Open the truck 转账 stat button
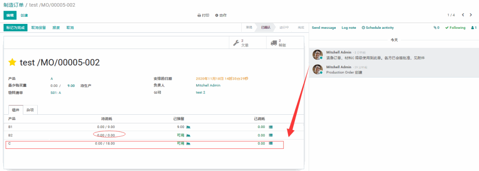Viewport: 479px width, 171px height. click(285, 43)
